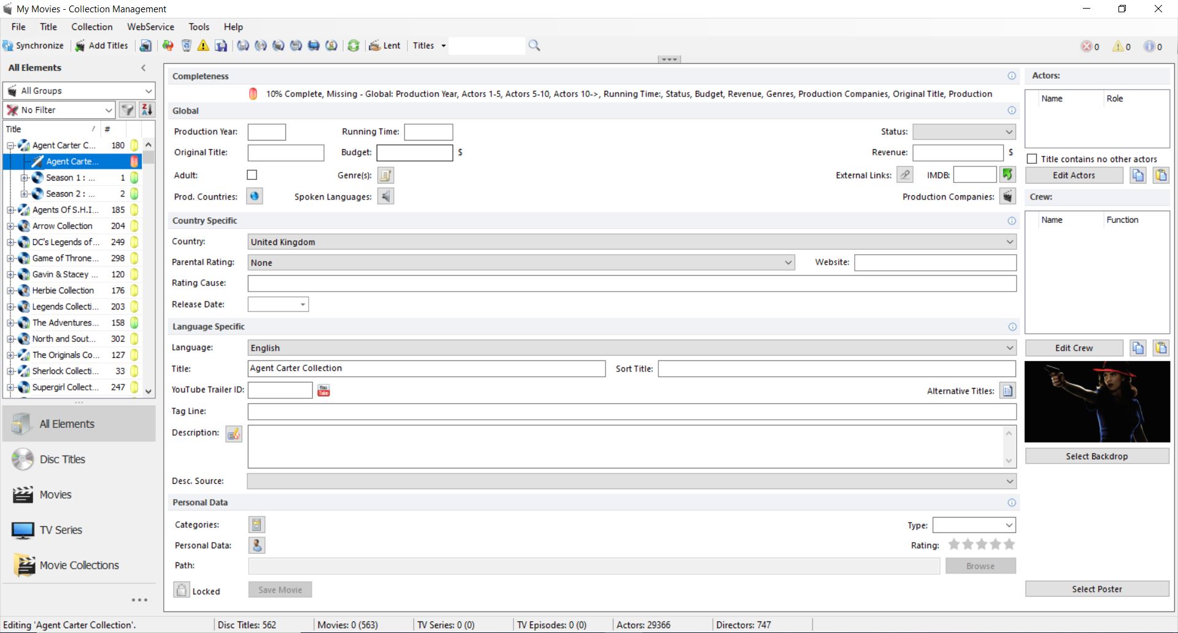Open the Language dropdown showing English
The width and height of the screenshot is (1178, 633).
pyautogui.click(x=632, y=348)
